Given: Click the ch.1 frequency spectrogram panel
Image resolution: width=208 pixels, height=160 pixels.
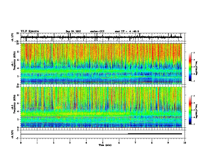Looking at the screenshot, I should [101, 64].
